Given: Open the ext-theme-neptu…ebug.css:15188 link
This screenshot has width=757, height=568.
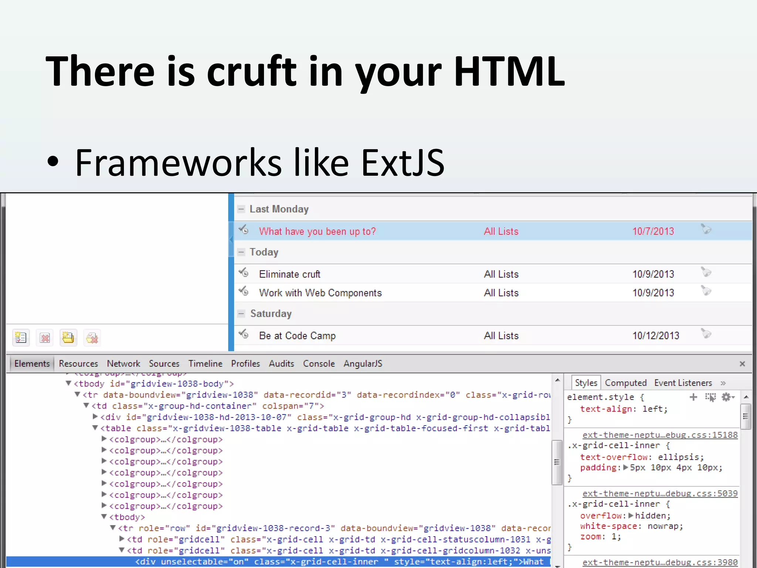Looking at the screenshot, I should [x=660, y=435].
